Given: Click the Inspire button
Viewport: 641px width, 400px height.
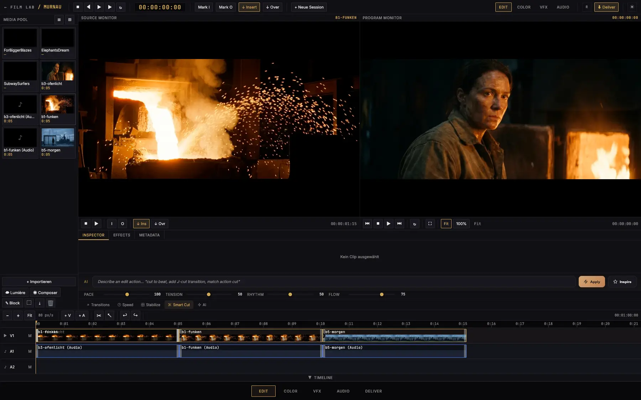Looking at the screenshot, I should pyautogui.click(x=622, y=282).
